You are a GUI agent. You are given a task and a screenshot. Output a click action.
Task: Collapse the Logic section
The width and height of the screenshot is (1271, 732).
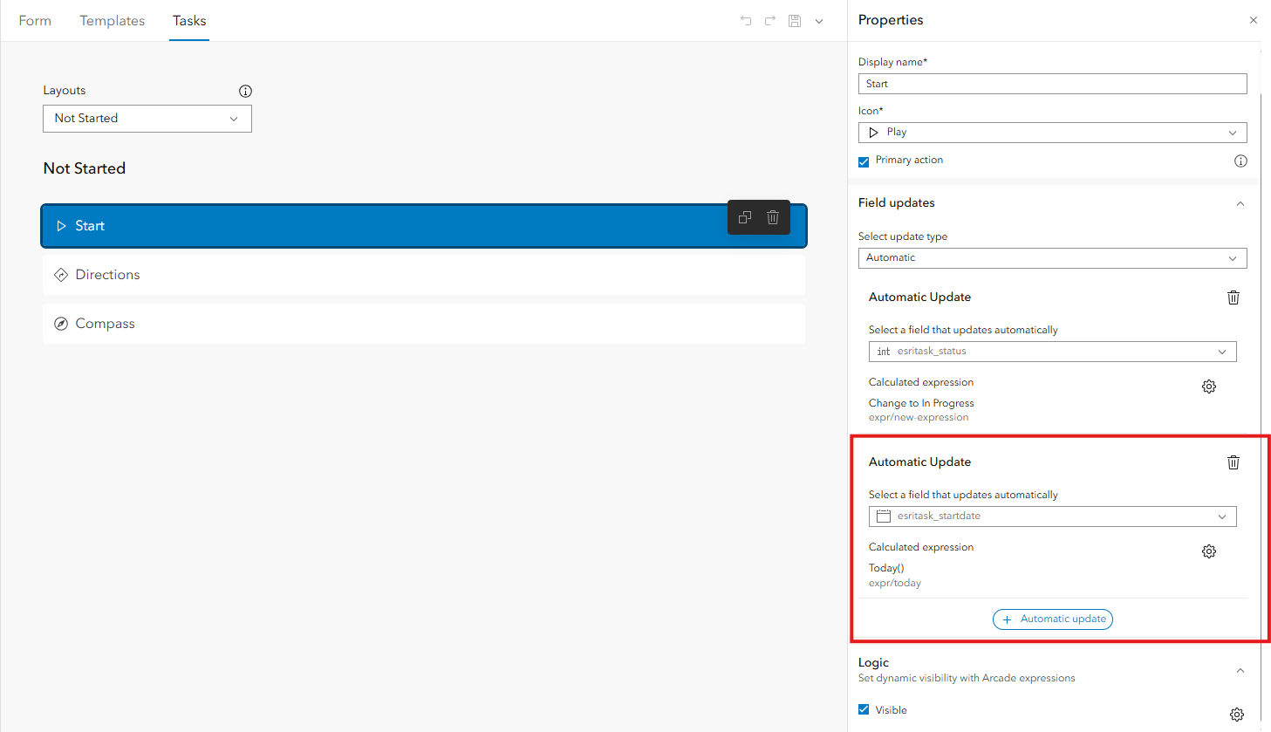click(1240, 670)
